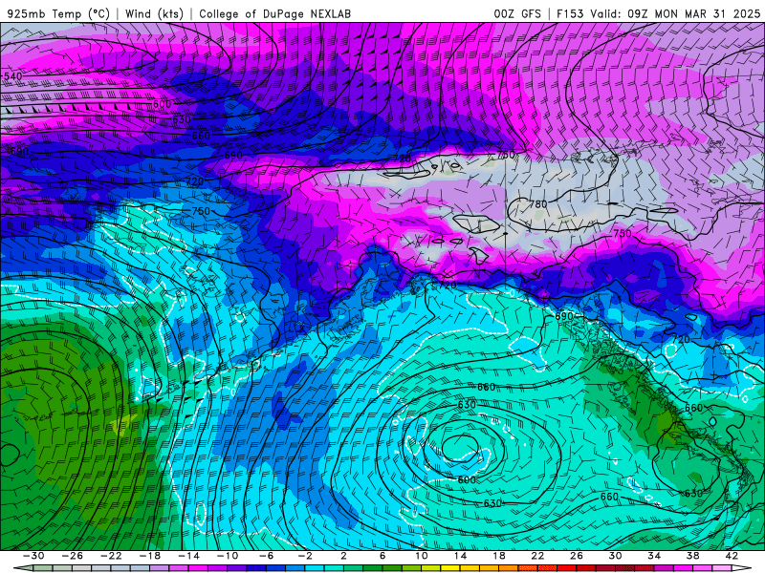Screen dimensions: 765x573
Task: Click the positive 18 tick label on the scale
Action: [499, 556]
